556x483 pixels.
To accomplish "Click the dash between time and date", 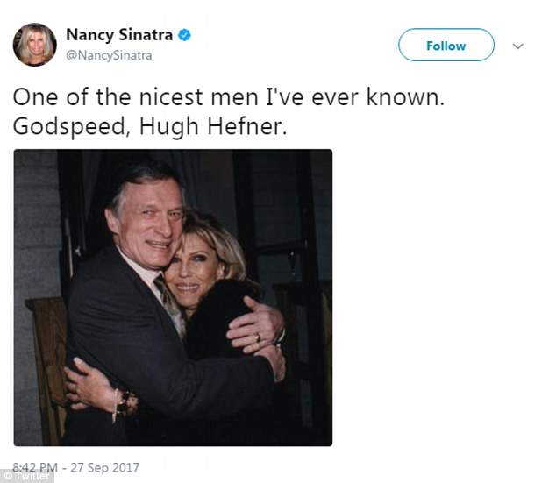I will click(x=64, y=467).
